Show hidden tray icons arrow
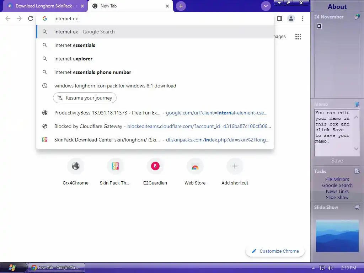This screenshot has width=364, height=273. click(313, 268)
